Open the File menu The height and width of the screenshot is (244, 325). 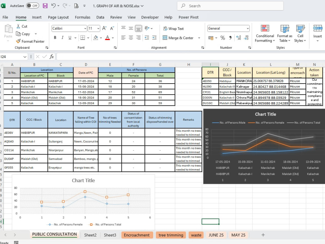click(6, 17)
